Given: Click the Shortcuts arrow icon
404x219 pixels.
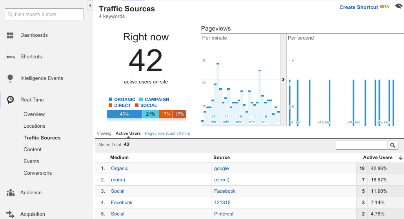Looking at the screenshot, I should click(x=10, y=57).
